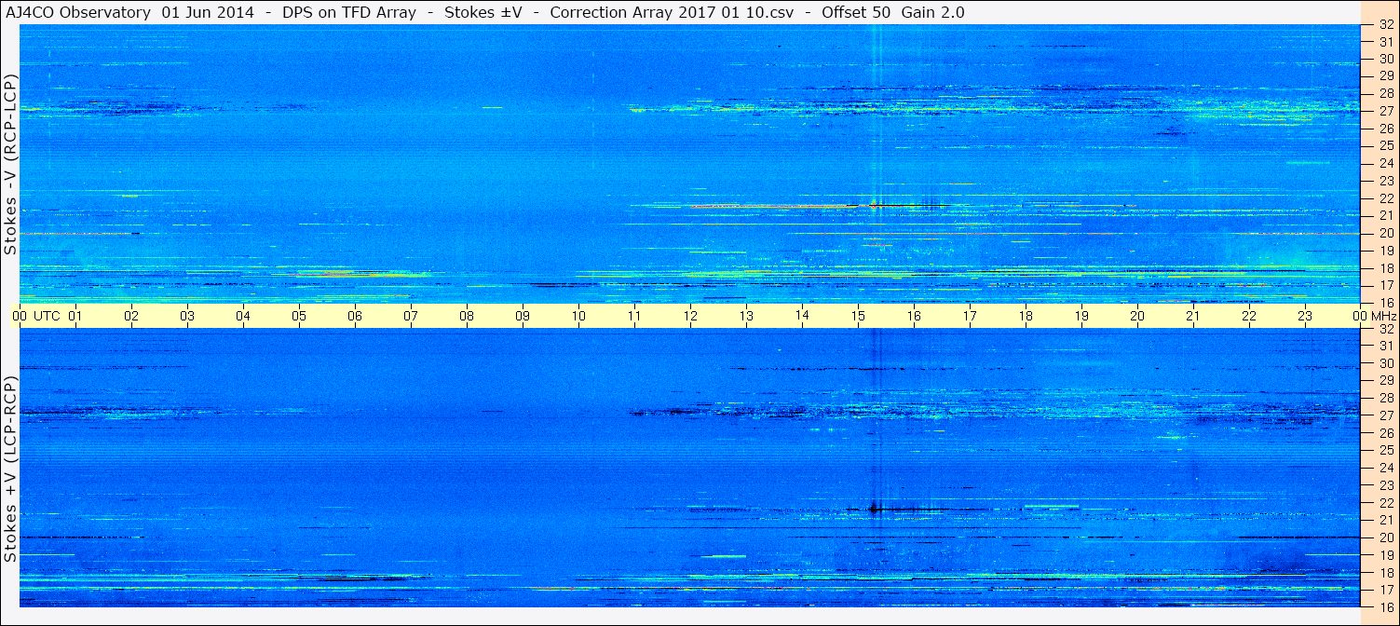Click 30 MHz tick of Stokes +V panel
1400x626 pixels.
[x=1385, y=363]
